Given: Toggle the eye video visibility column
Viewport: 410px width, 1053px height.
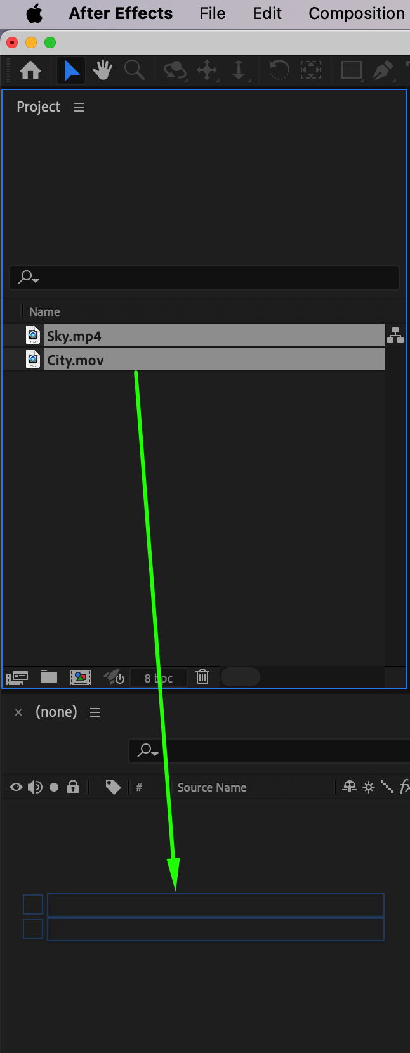Looking at the screenshot, I should coord(16,787).
